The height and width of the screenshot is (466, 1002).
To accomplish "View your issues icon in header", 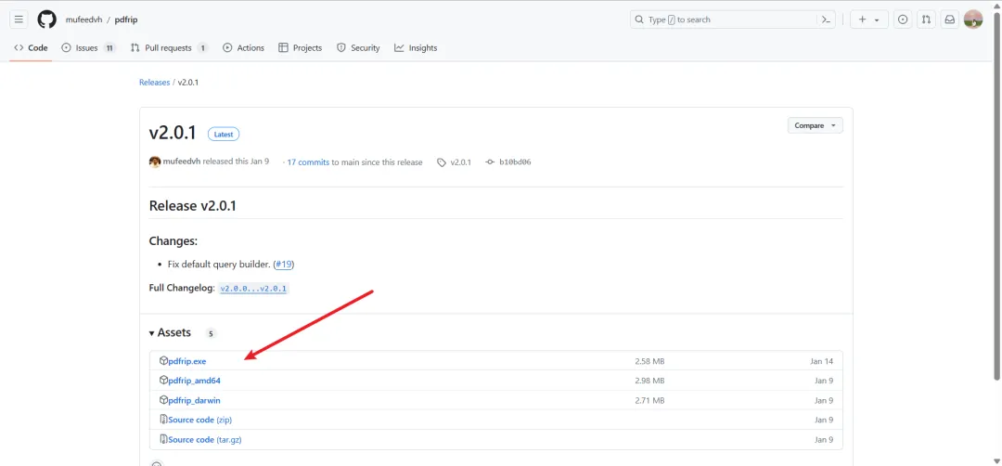I will tap(903, 19).
